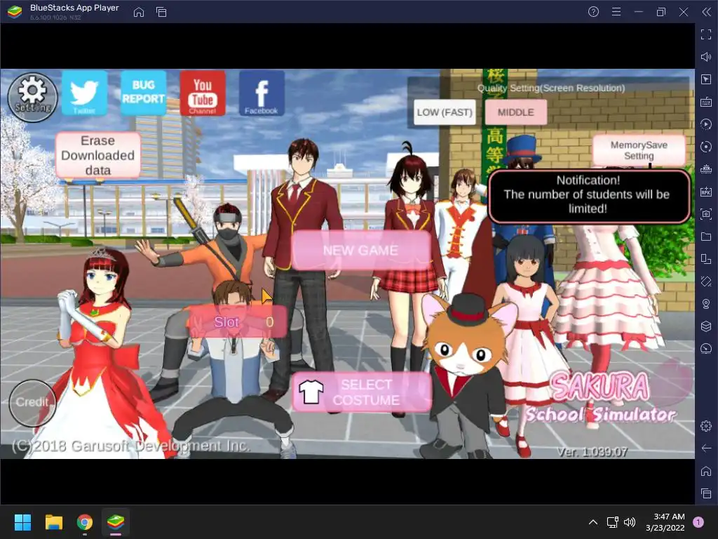
Task: Click the students limited Notification box
Action: click(589, 195)
